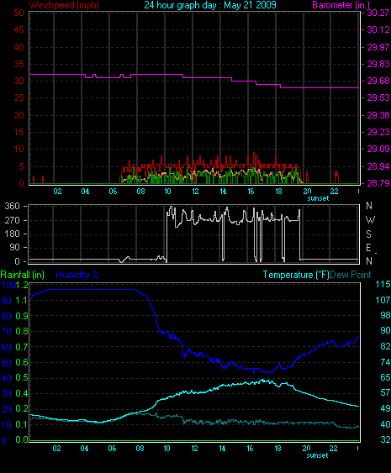Select the red 5 windspeed axis value

tap(21, 166)
